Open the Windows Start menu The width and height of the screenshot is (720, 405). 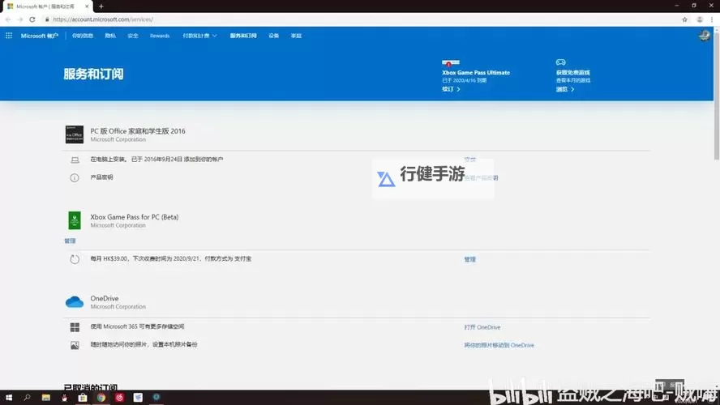point(9,398)
